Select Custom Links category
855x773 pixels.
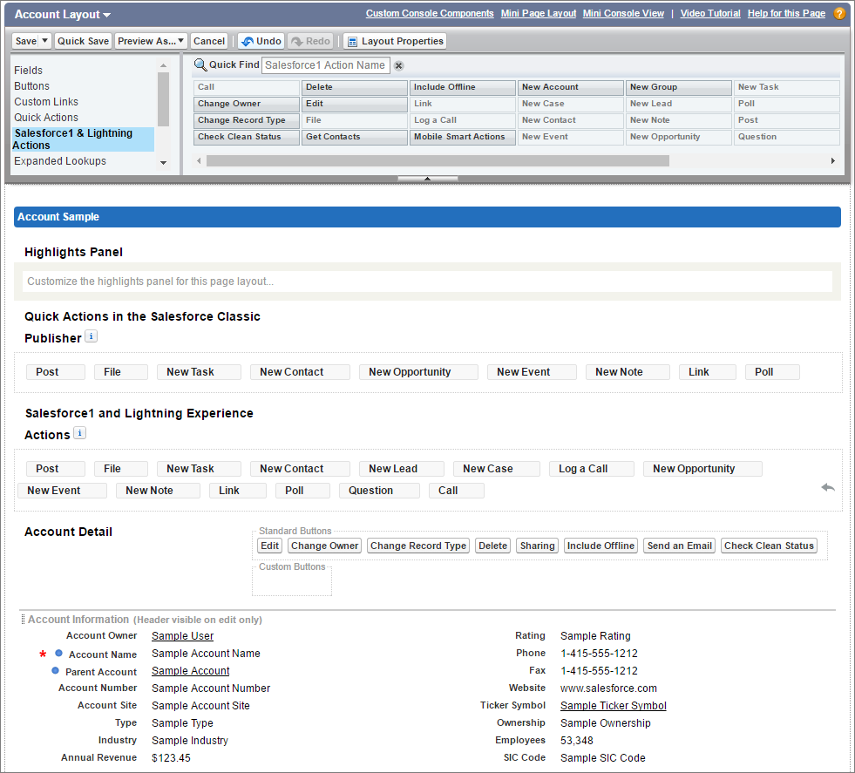pyautogui.click(x=46, y=102)
